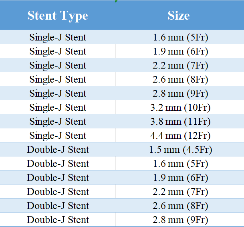This screenshot has width=244, height=227.
Task: Click the 1.5 mm (4.5Fr) size cell
Action: [x=180, y=149]
